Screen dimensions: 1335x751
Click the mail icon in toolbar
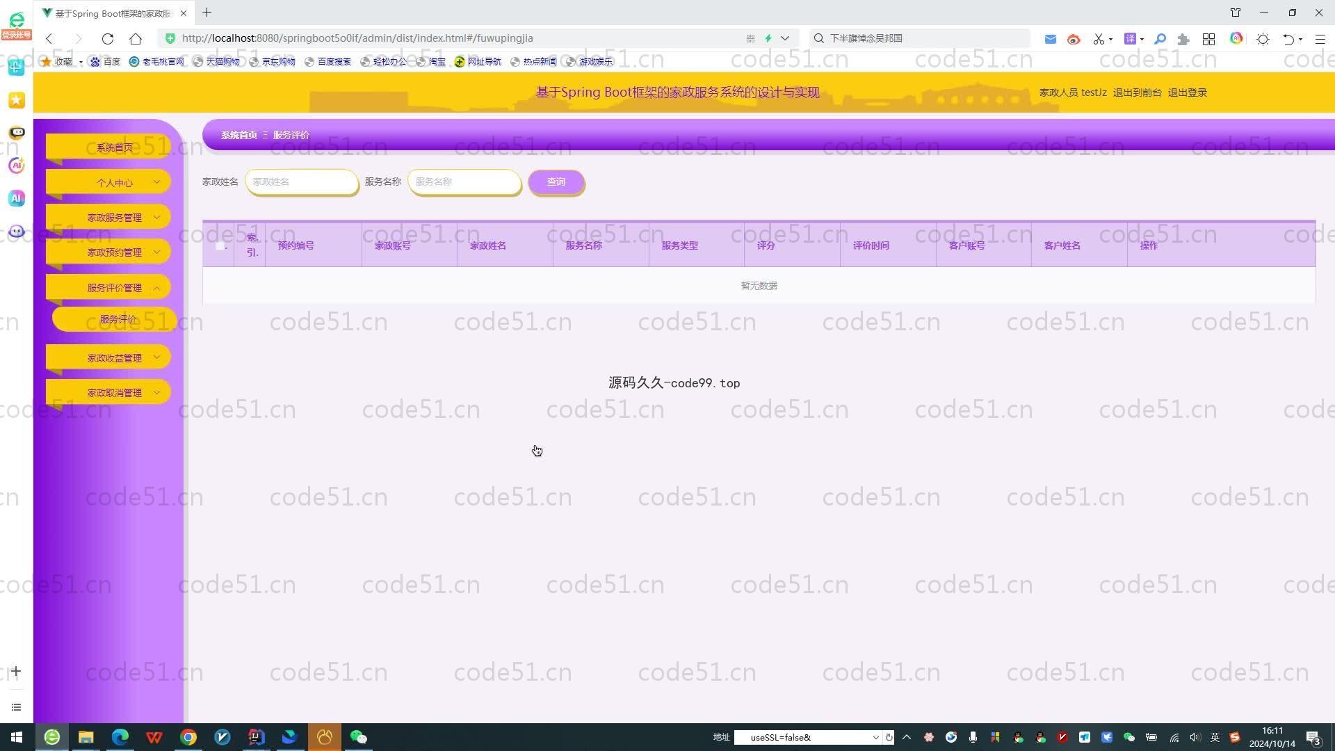[1051, 39]
